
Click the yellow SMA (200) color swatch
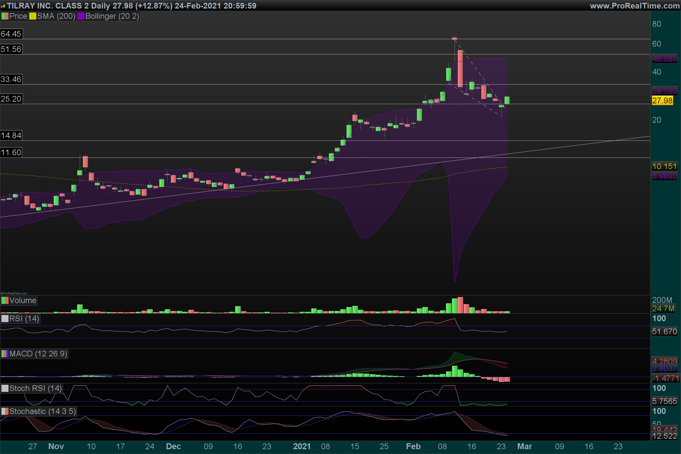[x=33, y=16]
